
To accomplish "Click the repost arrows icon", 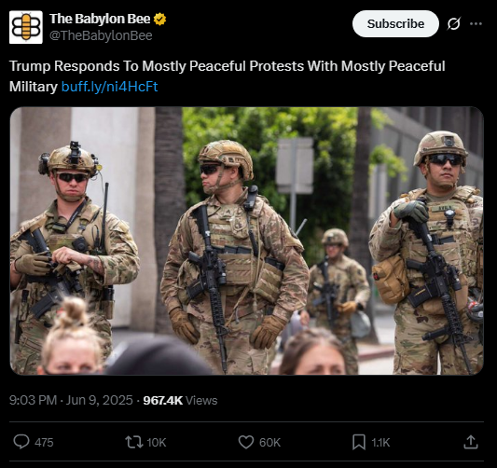I will tap(134, 442).
